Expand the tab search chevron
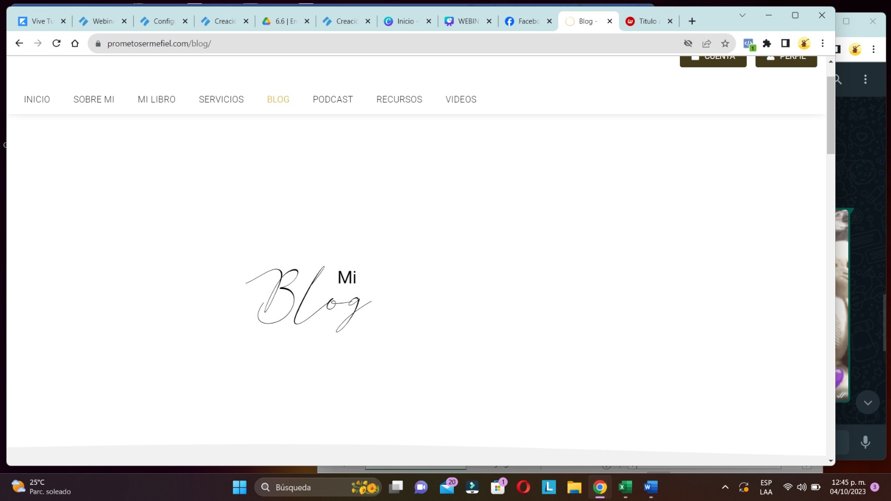The width and height of the screenshot is (891, 501). (742, 16)
